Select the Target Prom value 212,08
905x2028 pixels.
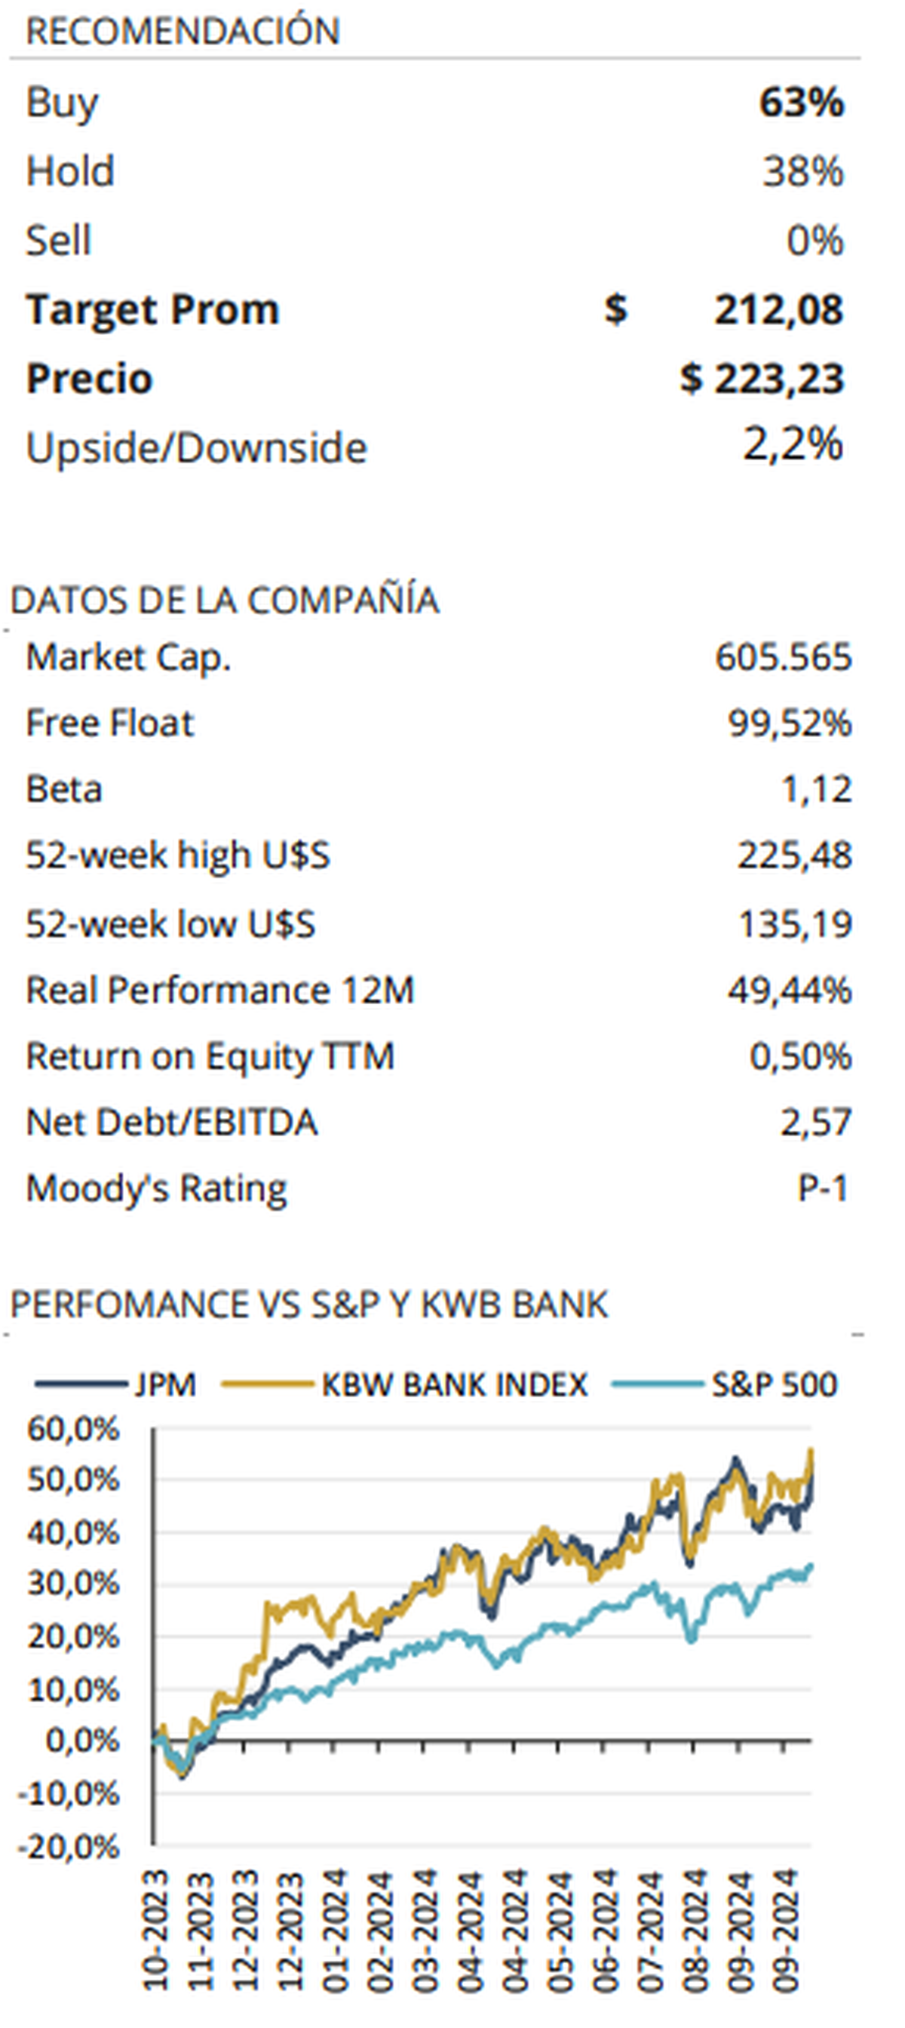(x=778, y=309)
